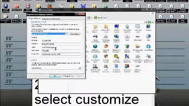
Task: Open Administrative Tools in Control Panel
Action: coord(106,29)
